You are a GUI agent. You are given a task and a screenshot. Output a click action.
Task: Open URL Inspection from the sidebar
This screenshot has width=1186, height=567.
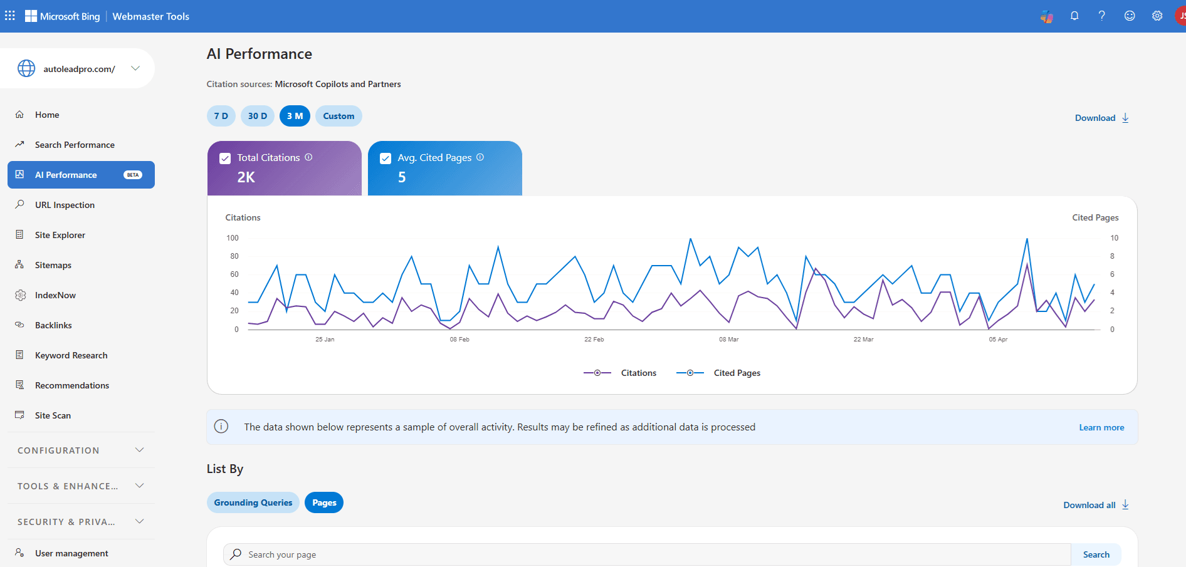tap(63, 204)
